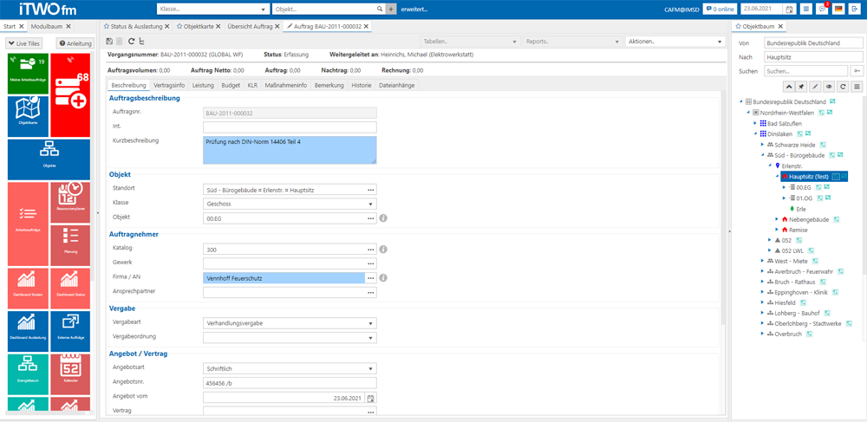Save the order with the floppy disk icon
867x422 pixels.
109,42
